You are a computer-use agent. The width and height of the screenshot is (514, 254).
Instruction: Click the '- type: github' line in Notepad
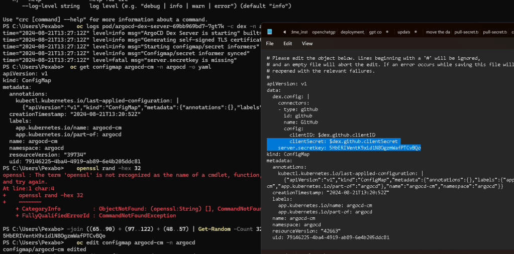click(x=298, y=109)
